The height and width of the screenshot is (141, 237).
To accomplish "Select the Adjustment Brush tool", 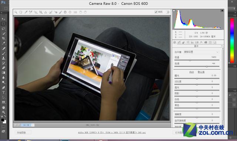I will pos(60,12).
